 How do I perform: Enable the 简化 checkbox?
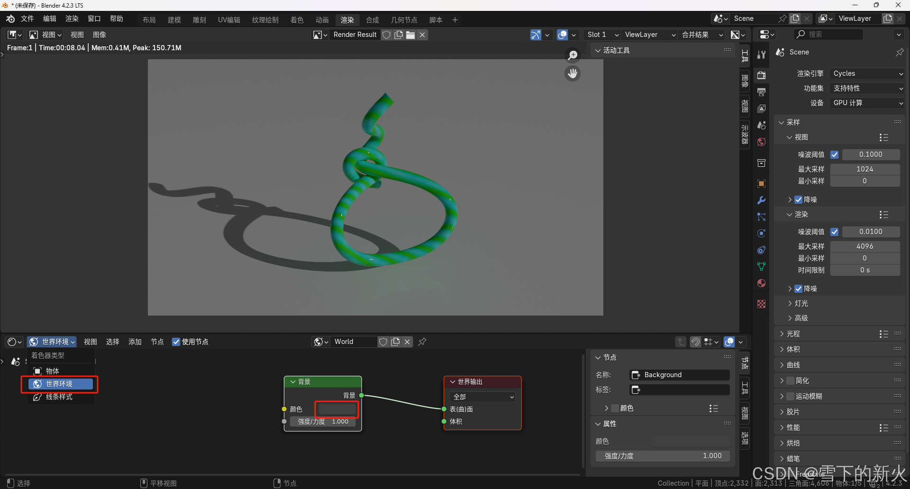click(x=790, y=380)
